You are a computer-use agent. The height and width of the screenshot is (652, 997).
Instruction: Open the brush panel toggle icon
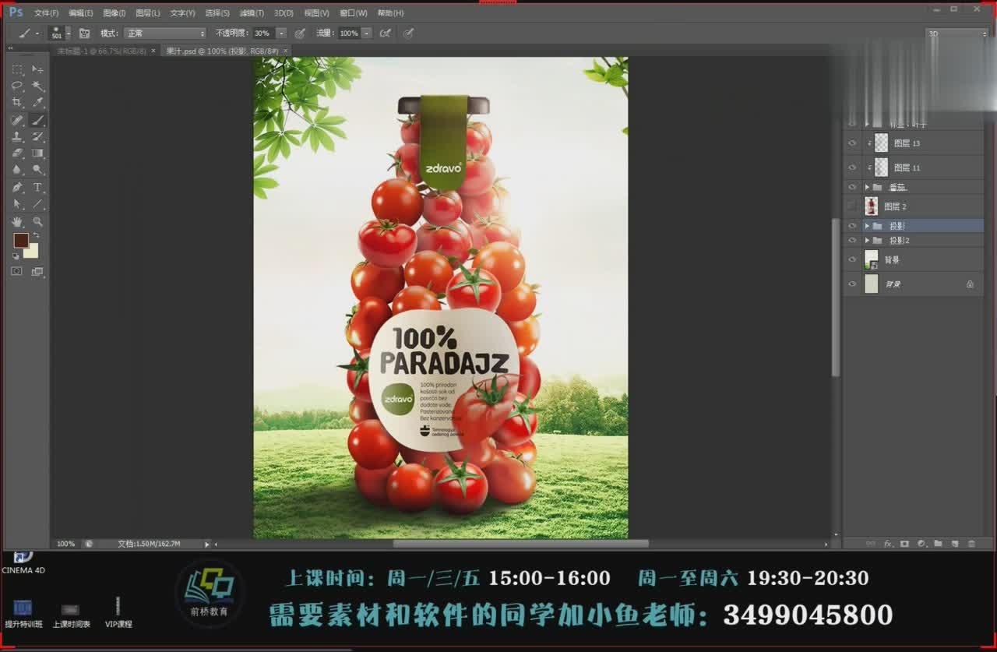point(84,33)
